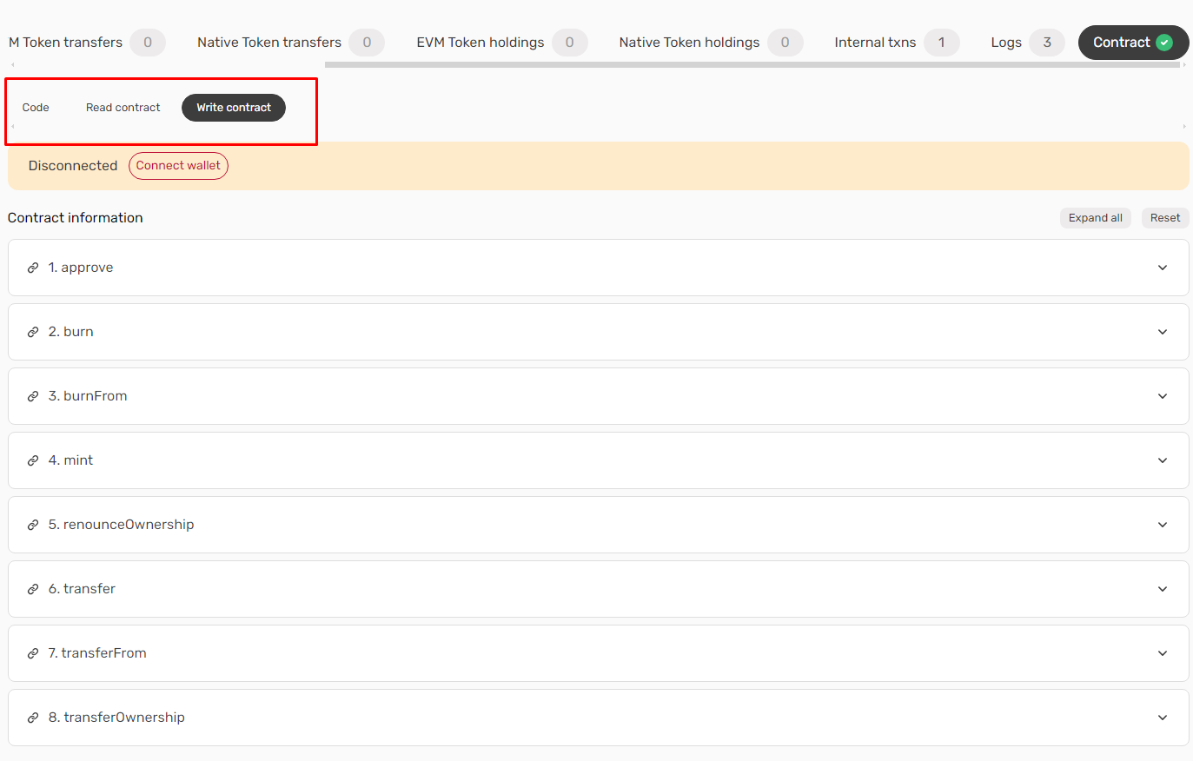Click the '3. burnFrom' method label

click(88, 396)
